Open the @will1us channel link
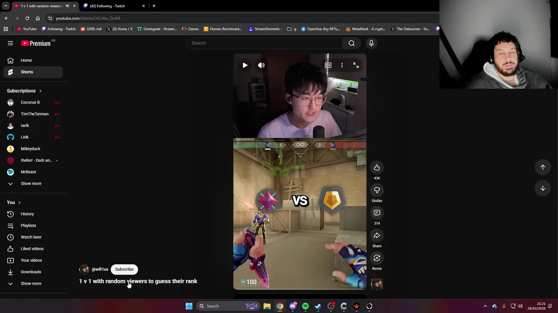This screenshot has width=558, height=313. (x=100, y=269)
